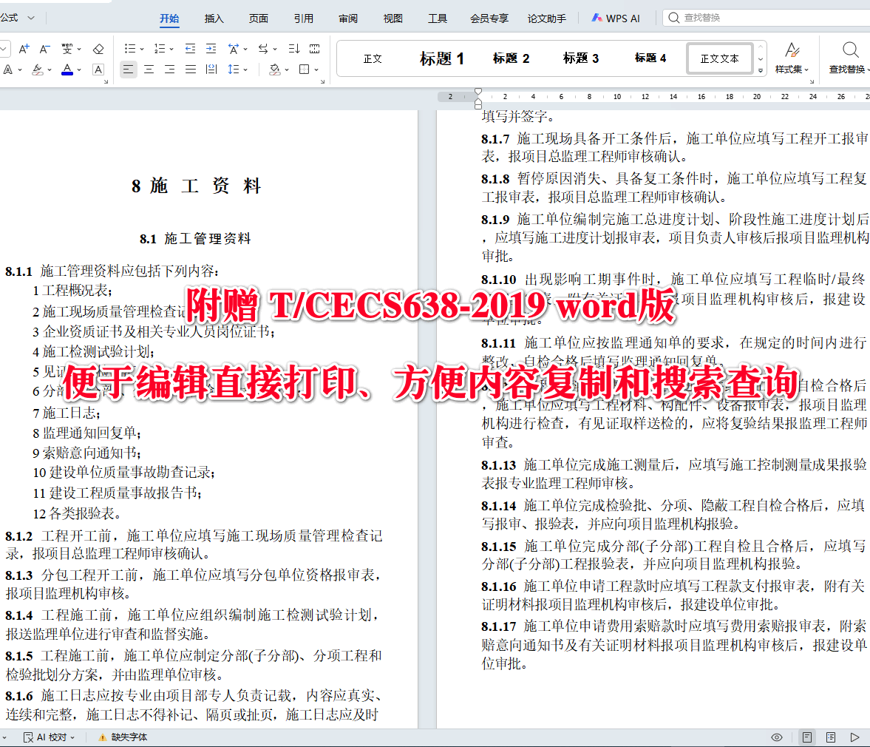Insert numbered list

(160, 49)
